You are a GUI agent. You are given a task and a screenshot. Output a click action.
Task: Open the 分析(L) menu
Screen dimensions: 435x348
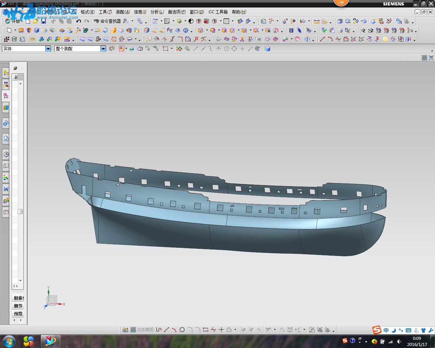click(157, 12)
